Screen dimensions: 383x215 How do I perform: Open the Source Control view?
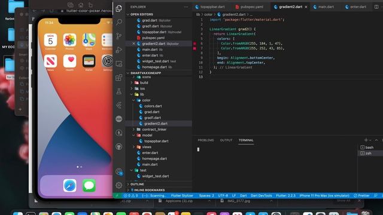click(119, 36)
